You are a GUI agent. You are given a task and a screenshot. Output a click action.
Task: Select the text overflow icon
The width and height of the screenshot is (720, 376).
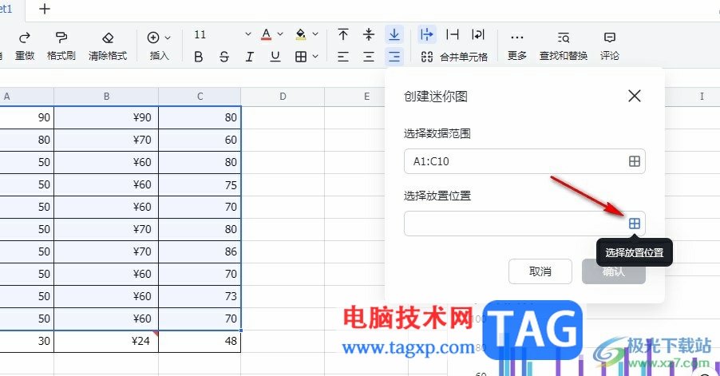pos(427,34)
